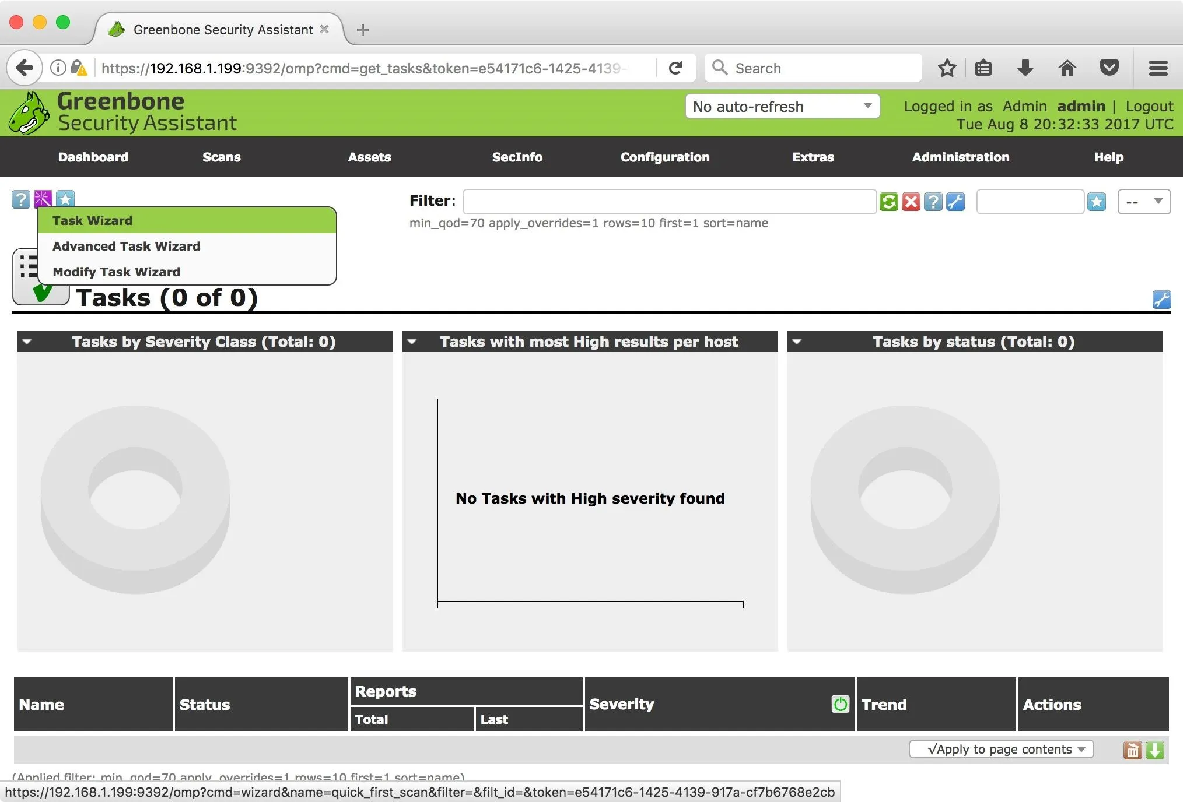Image resolution: width=1183 pixels, height=802 pixels.
Task: Toggle the green severity overrides power icon
Action: [840, 704]
